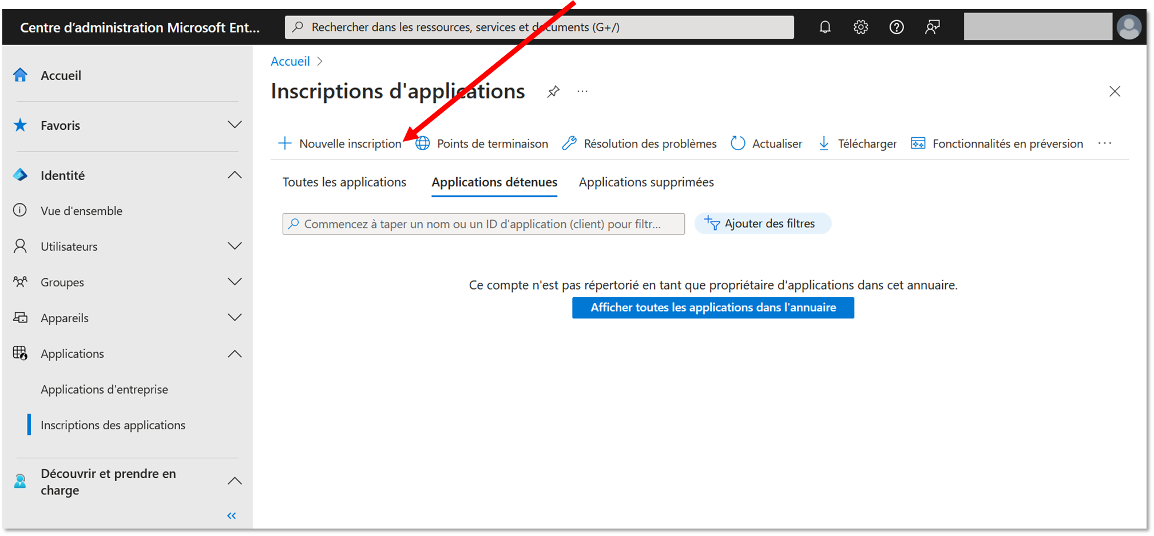
Task: Expand Groupes chevron
Action: coord(235,282)
